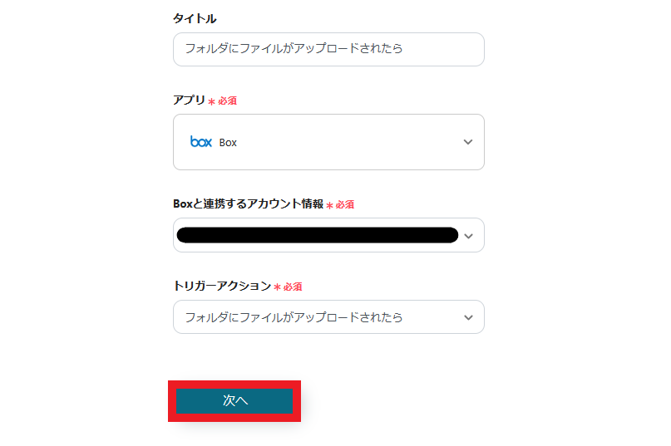Open the Box app selector
This screenshot has height=446, width=671.
pyautogui.click(x=328, y=142)
